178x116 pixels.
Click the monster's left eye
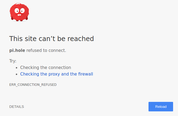click(17, 11)
